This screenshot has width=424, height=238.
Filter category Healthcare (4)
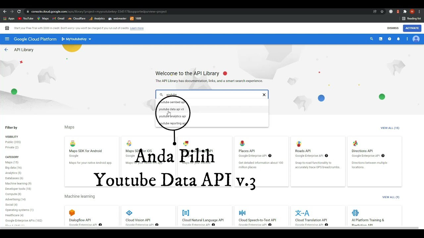pos(14,215)
